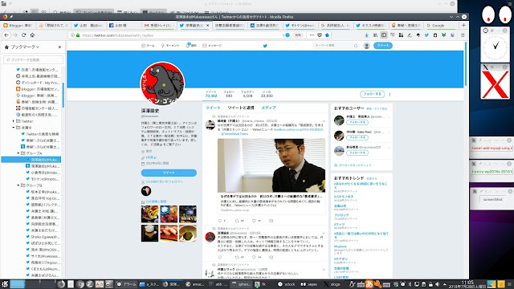Open the account avatar menu in Twitter header
The height and width of the screenshot is (289, 514).
pos(367,46)
